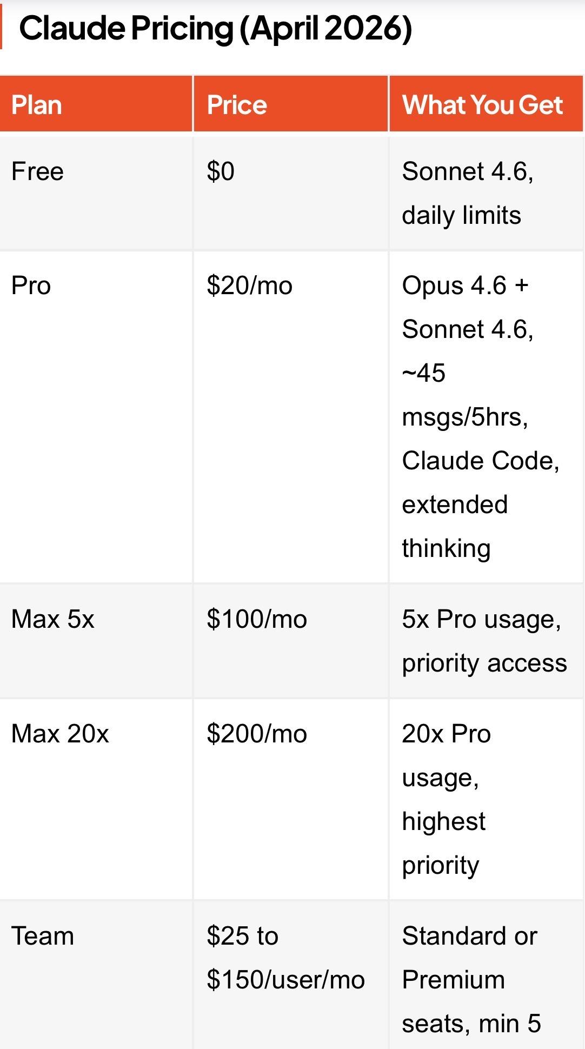Click the 'Standard or Premium seats' description
This screenshot has width=585, height=1049.
469,958
